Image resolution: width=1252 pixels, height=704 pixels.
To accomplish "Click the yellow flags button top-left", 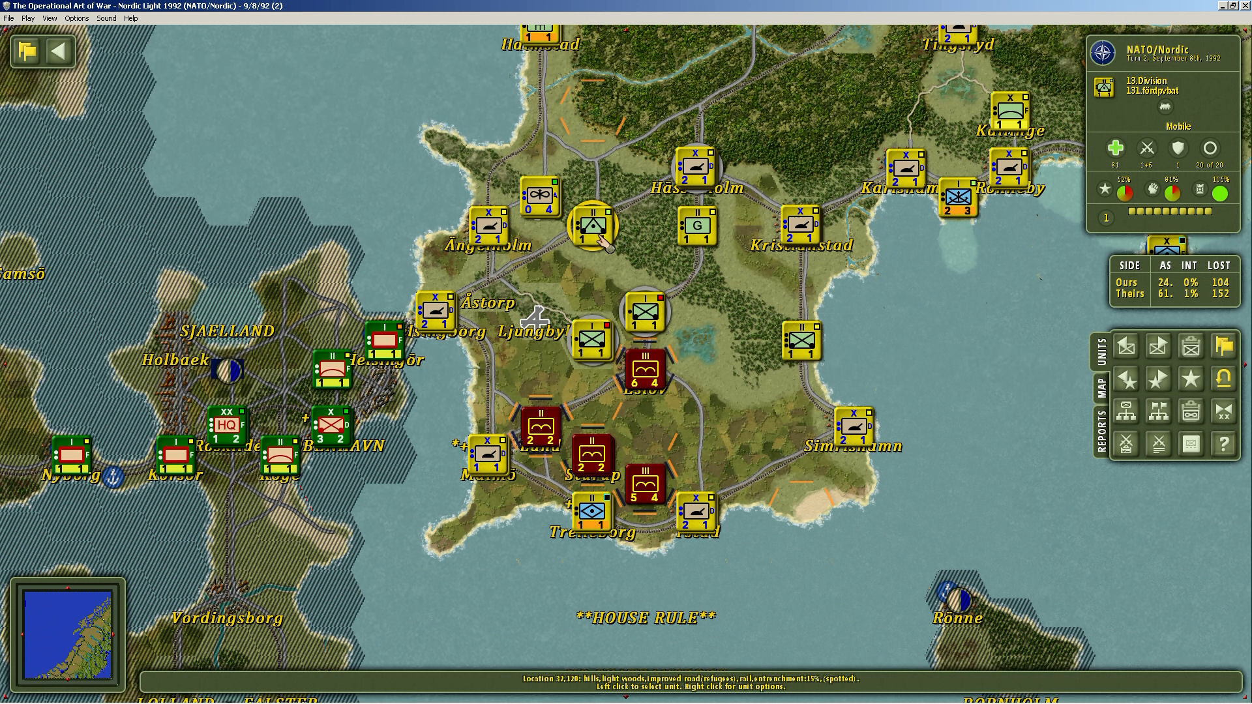I will click(27, 51).
